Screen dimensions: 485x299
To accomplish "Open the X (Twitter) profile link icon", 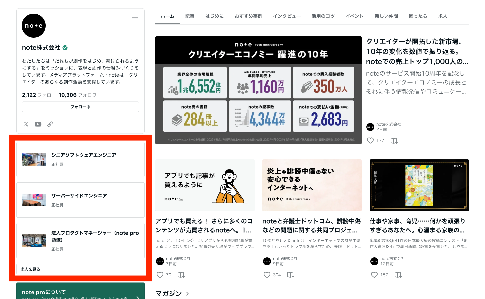I will pos(26,124).
